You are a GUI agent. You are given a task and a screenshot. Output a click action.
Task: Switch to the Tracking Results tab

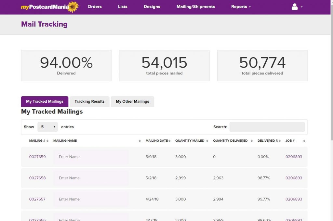[x=89, y=101]
